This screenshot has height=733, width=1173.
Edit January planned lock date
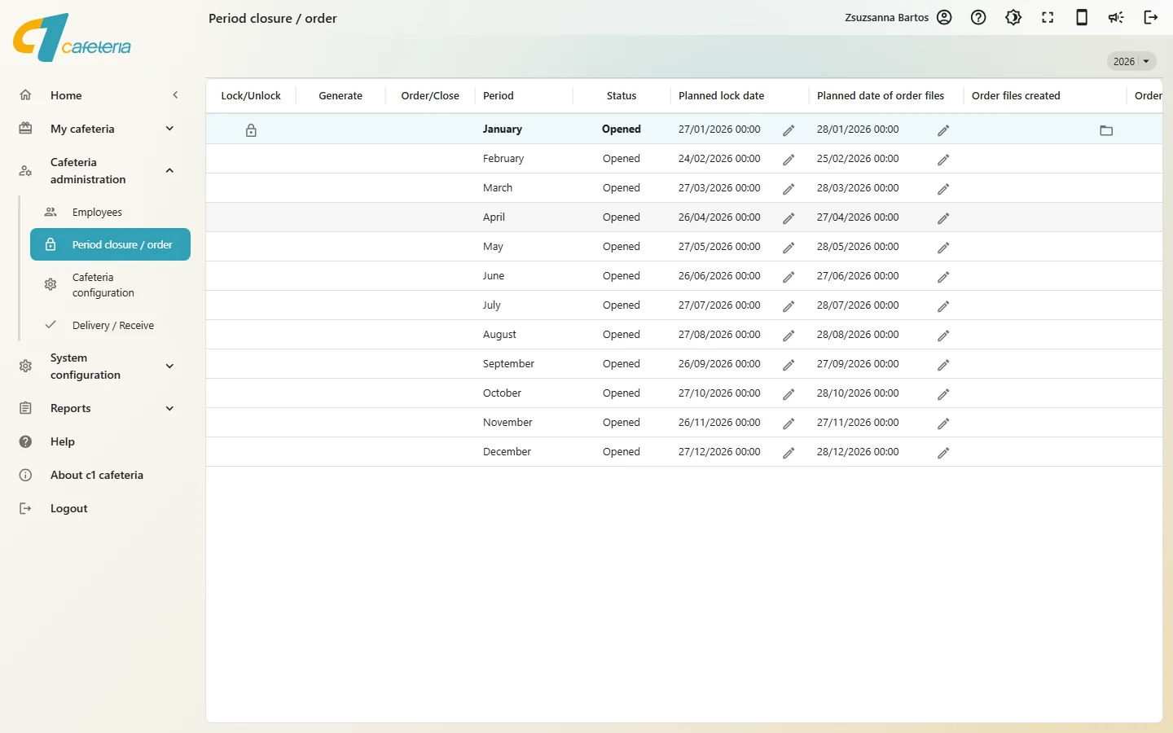[x=789, y=130]
